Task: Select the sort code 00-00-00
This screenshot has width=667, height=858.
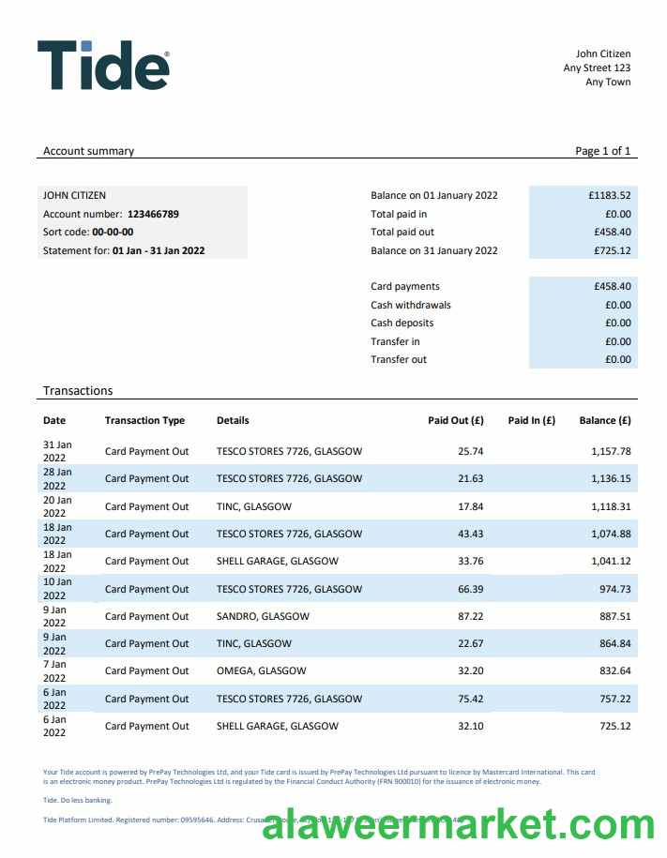Action: 113,233
